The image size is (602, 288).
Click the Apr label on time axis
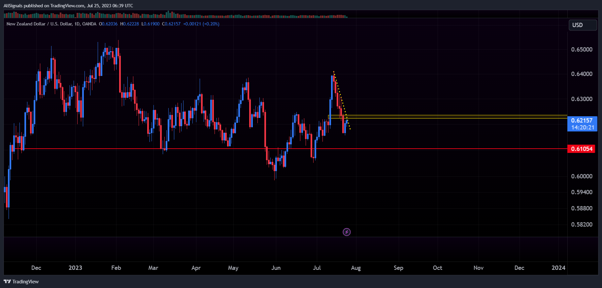coord(196,268)
